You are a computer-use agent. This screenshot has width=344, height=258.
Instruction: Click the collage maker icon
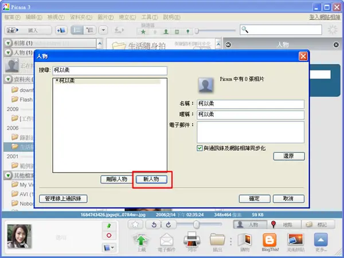tap(295, 240)
